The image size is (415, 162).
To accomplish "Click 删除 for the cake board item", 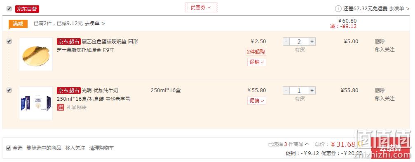I will (380, 42).
